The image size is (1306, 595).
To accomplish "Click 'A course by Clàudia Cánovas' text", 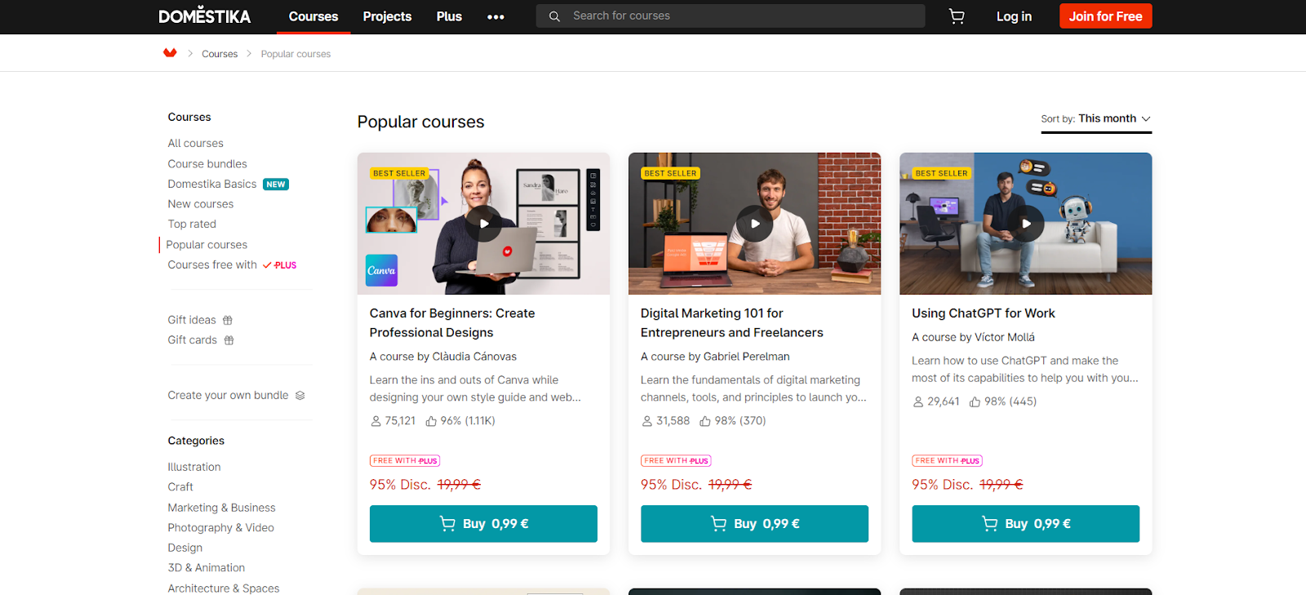I will 443,357.
